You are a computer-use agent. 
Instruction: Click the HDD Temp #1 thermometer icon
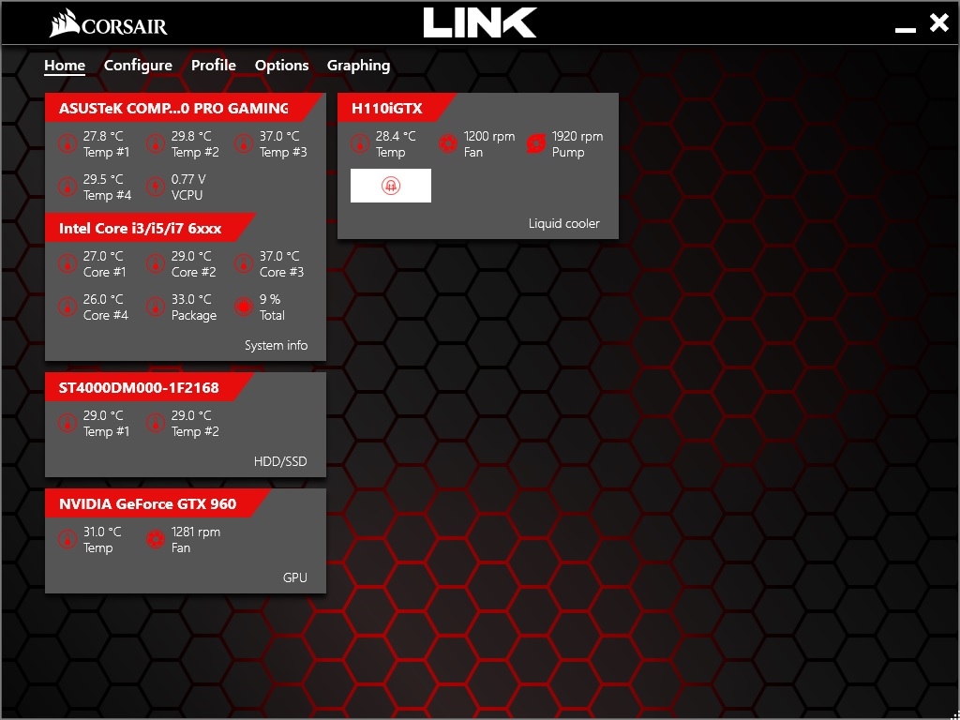pos(67,423)
